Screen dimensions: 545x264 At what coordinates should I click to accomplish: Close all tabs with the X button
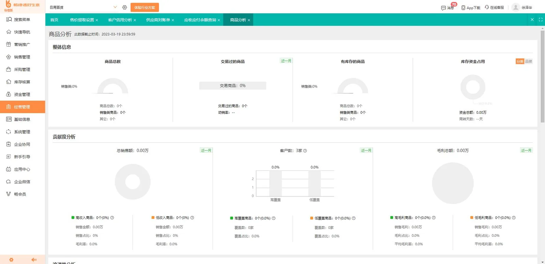click(x=532, y=20)
